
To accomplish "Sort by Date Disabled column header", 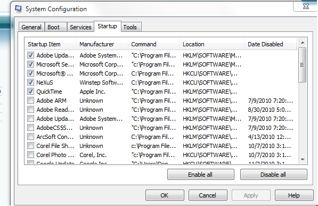I will click(x=271, y=44).
